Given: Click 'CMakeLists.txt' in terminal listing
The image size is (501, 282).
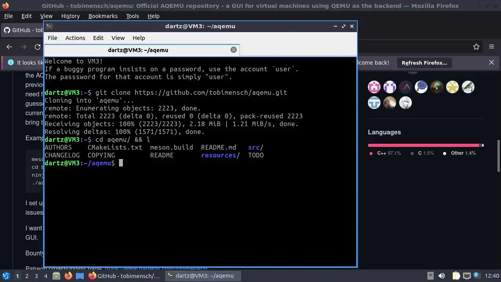Looking at the screenshot, I should coord(115,147).
